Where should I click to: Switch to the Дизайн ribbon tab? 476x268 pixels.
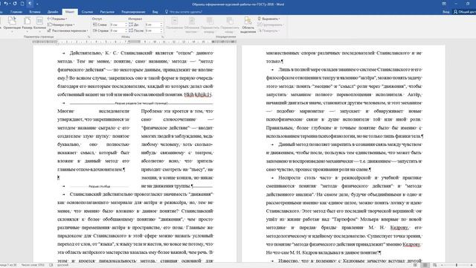(53, 12)
